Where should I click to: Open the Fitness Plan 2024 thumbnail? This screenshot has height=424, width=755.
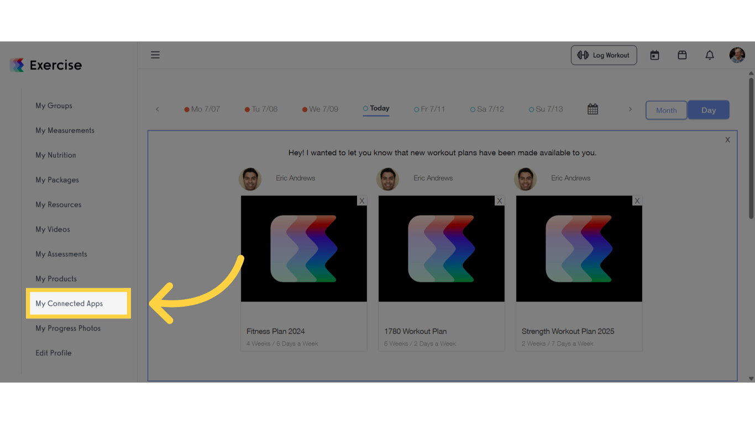point(303,248)
